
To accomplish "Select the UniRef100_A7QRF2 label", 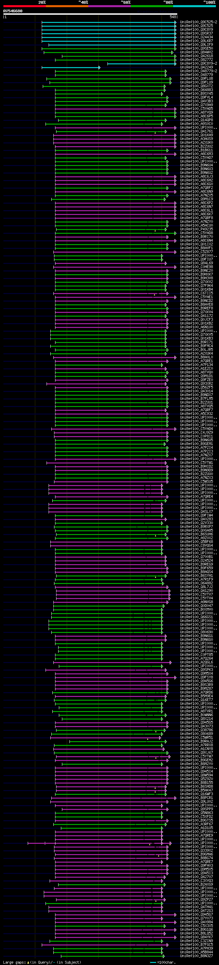I will (196, 188).
